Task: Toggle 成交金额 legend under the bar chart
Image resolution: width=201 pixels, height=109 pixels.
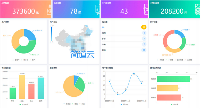Action: click(x=24, y=105)
